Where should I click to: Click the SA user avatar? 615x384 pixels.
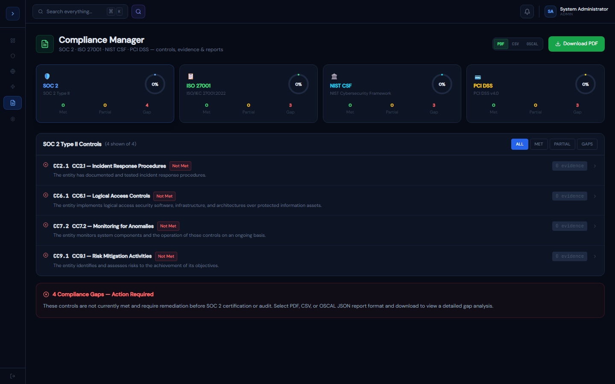pyautogui.click(x=551, y=12)
